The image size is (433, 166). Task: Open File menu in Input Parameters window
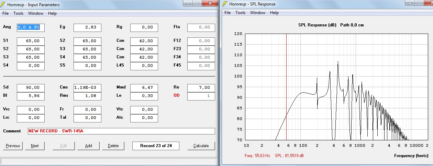tap(6, 13)
